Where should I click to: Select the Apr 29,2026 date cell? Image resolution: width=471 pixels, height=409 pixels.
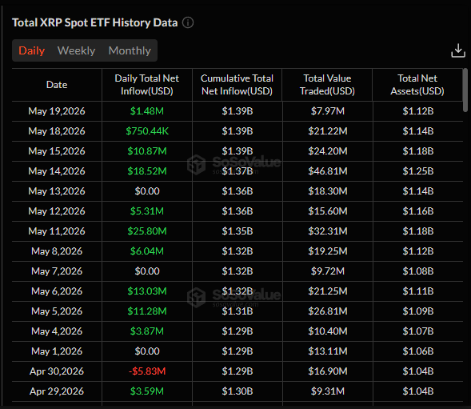[x=57, y=391]
